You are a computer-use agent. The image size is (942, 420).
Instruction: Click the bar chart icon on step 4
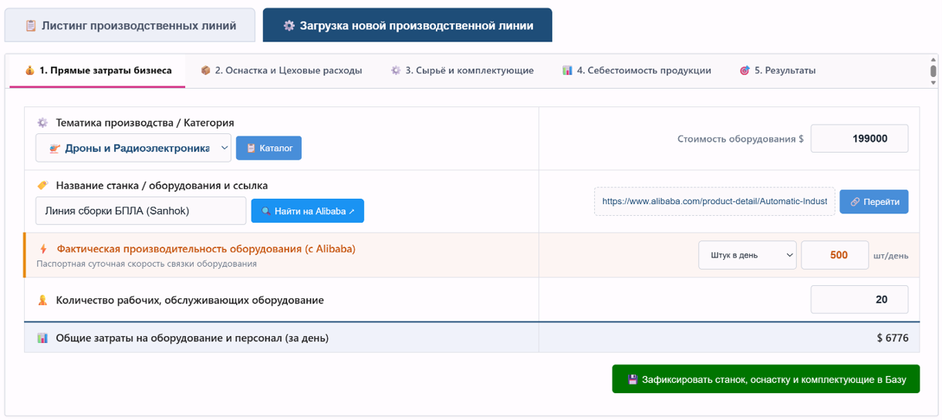567,70
